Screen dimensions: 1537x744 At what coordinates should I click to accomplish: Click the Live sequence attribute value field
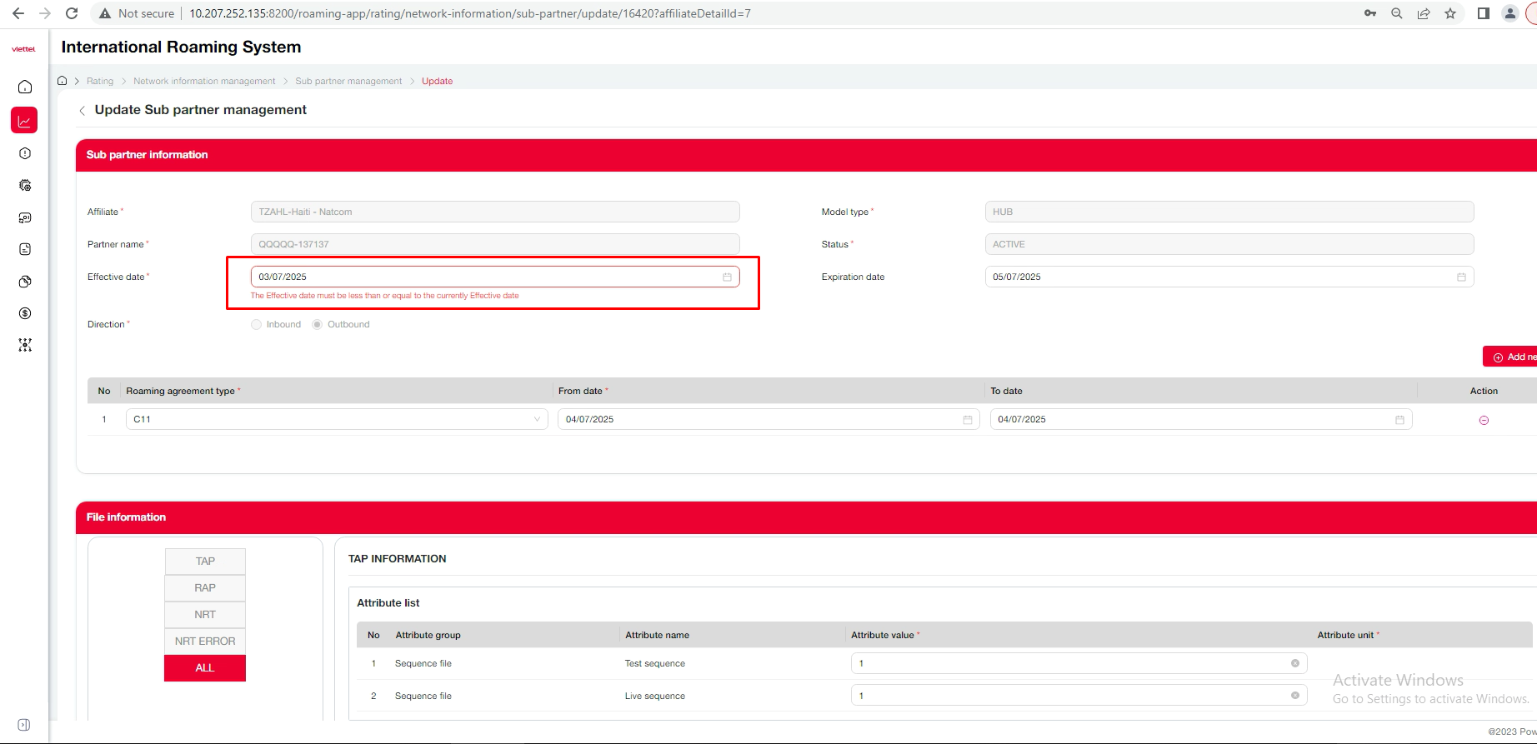(1071, 696)
